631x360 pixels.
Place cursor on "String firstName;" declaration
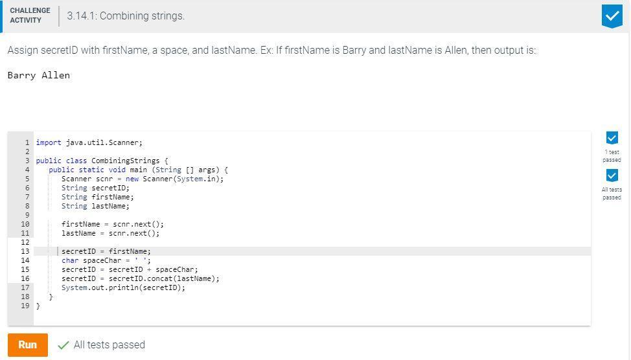tap(98, 197)
